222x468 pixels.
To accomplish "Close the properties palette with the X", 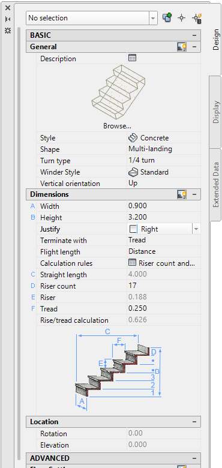I will coord(8,8).
